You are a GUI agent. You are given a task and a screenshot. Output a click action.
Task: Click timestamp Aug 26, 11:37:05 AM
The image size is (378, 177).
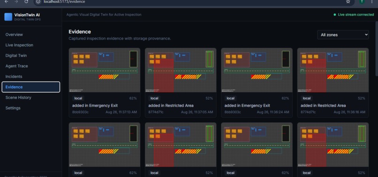pos(197,112)
